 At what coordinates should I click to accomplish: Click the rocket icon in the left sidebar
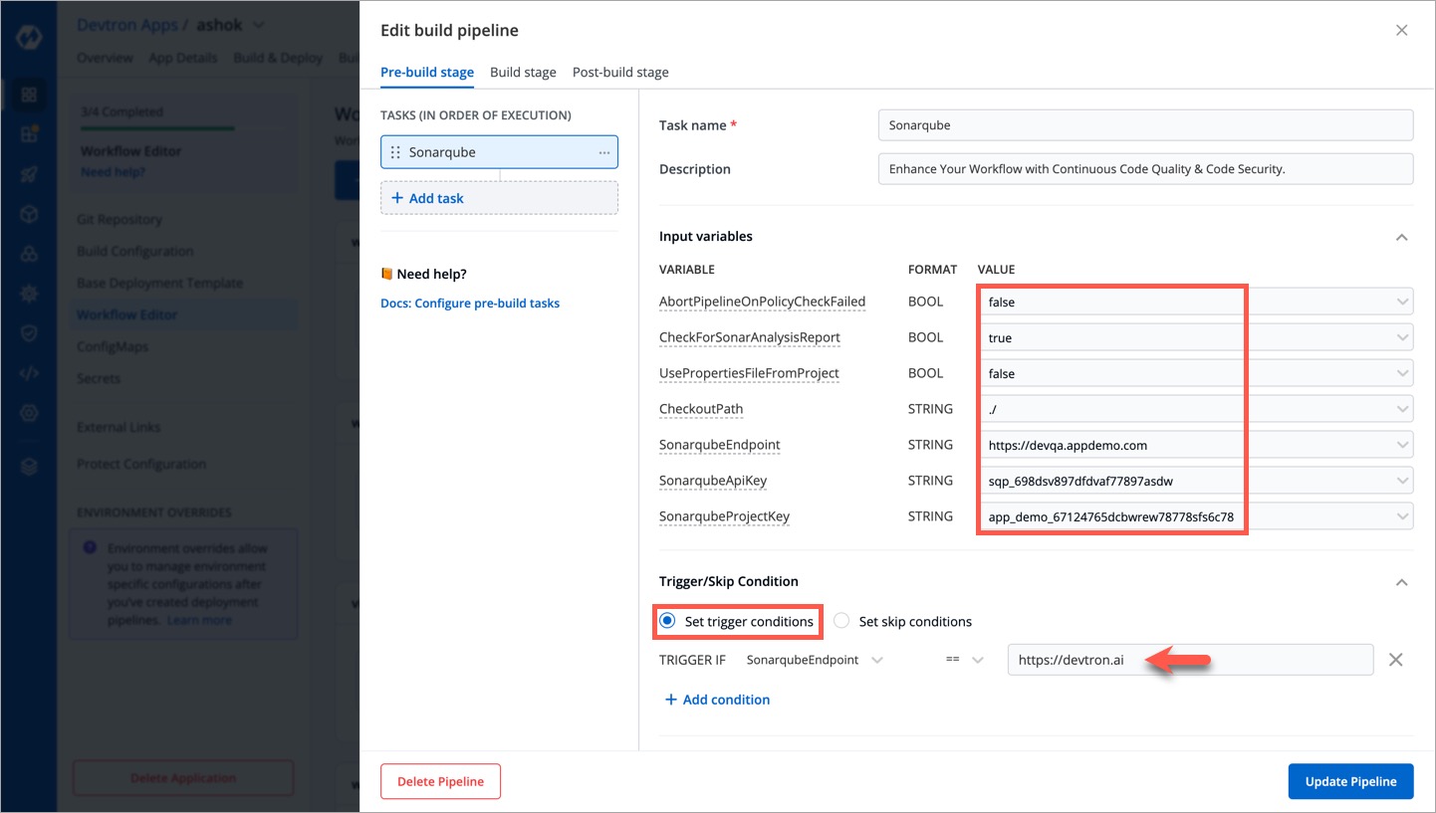pyautogui.click(x=29, y=175)
